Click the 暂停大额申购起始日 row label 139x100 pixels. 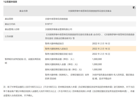point(54,44)
